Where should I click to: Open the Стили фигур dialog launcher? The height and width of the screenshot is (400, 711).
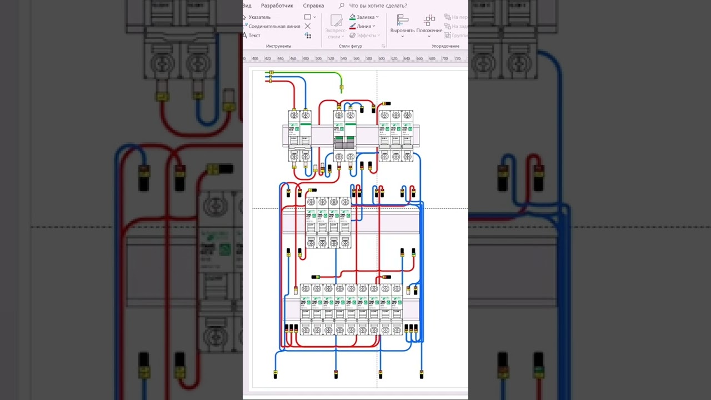(383, 46)
